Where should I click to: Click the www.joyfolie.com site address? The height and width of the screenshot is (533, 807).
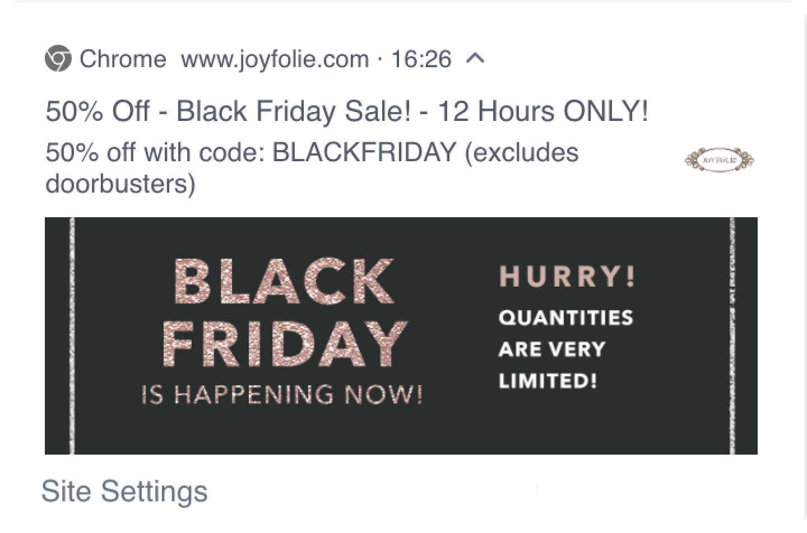tap(275, 59)
